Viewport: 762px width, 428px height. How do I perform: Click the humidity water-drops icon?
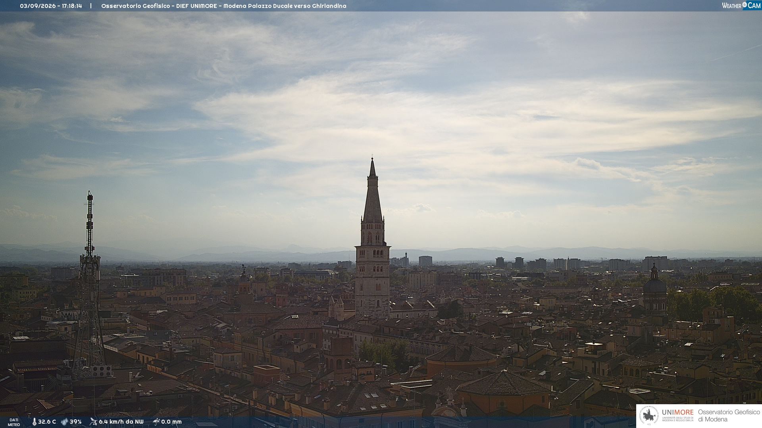coord(64,422)
